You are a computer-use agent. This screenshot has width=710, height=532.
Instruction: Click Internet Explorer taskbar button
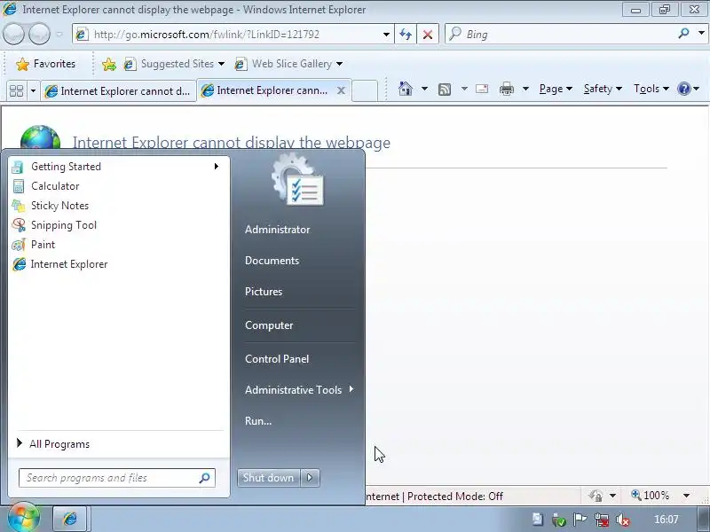pyautogui.click(x=70, y=519)
